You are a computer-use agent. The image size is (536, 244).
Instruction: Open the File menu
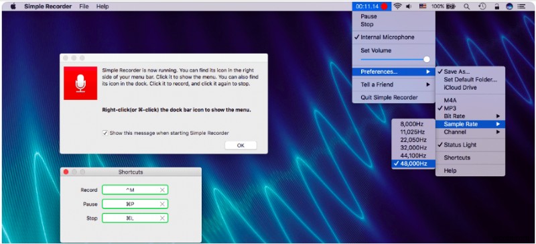84,7
